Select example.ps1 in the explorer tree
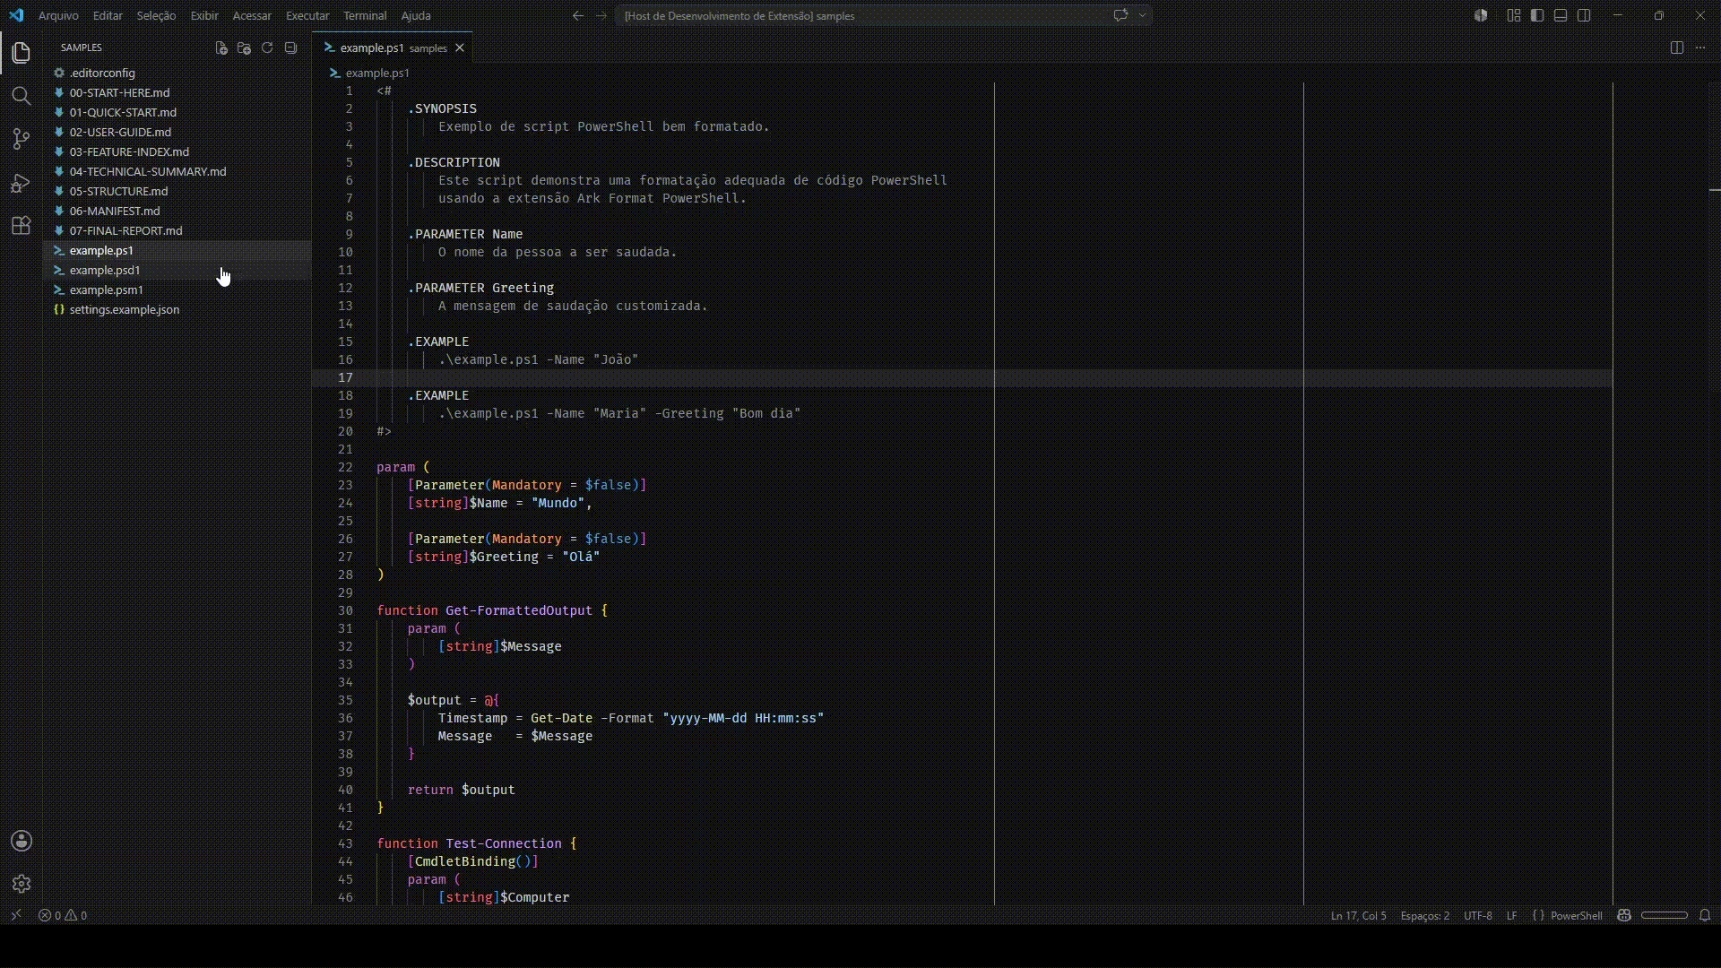 point(177,250)
